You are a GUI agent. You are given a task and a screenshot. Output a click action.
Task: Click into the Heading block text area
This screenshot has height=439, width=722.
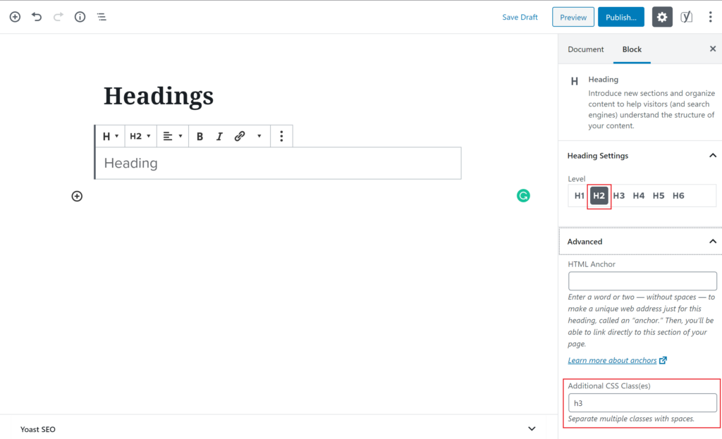[278, 163]
